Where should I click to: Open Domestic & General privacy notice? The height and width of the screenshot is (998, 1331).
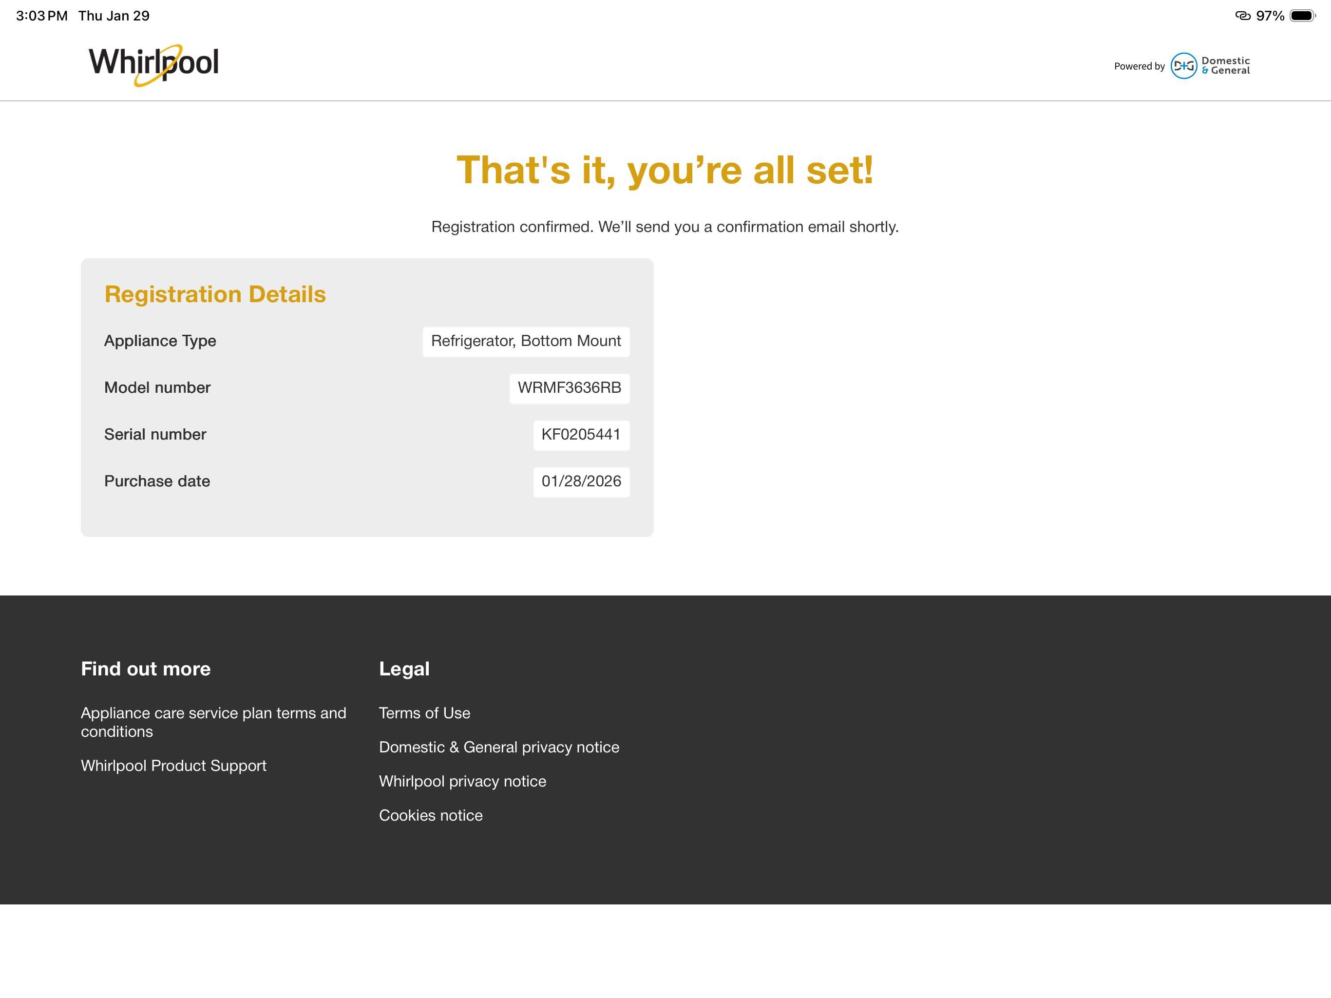pyautogui.click(x=499, y=747)
